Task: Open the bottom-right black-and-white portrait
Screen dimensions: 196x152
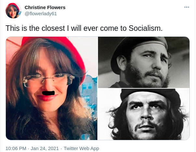Action: (x=144, y=114)
